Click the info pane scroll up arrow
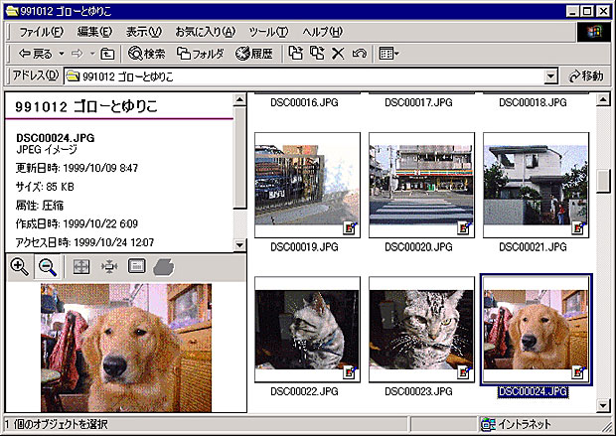Viewport: 616px width, 436px height. (239, 99)
